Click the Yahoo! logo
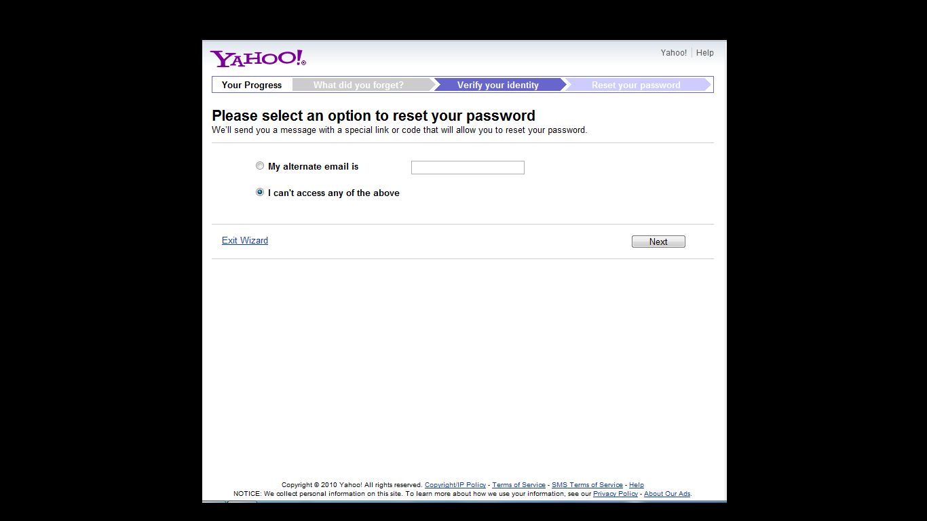The image size is (927, 521). click(258, 58)
